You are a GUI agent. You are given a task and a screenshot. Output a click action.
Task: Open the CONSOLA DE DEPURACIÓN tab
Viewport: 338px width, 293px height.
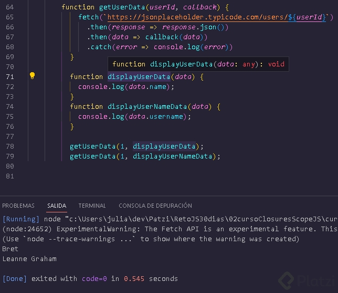pyautogui.click(x=155, y=206)
